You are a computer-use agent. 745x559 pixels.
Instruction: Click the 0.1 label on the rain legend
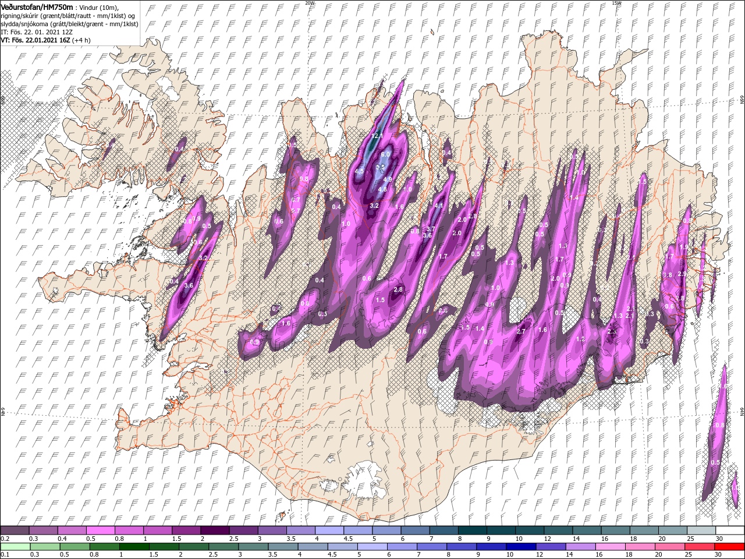point(5,555)
